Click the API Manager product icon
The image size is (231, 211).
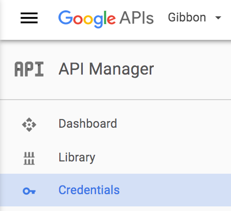(29, 69)
